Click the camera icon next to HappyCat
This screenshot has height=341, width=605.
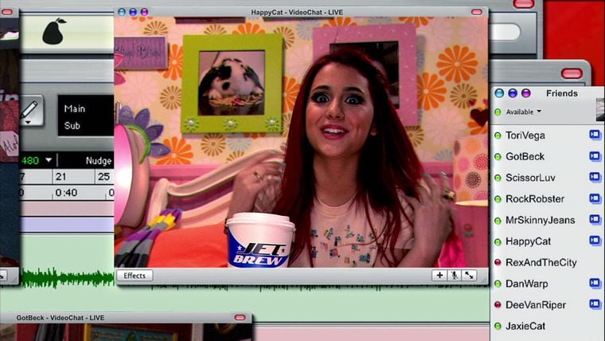(595, 241)
